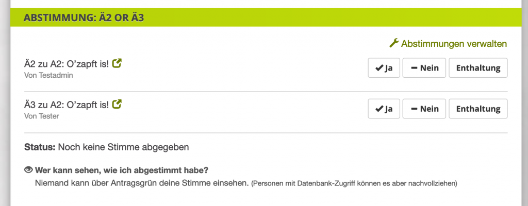Screen dimensions: 528x206
Task: Click minus icon in Ä2 Nein button
Action: pyautogui.click(x=414, y=68)
